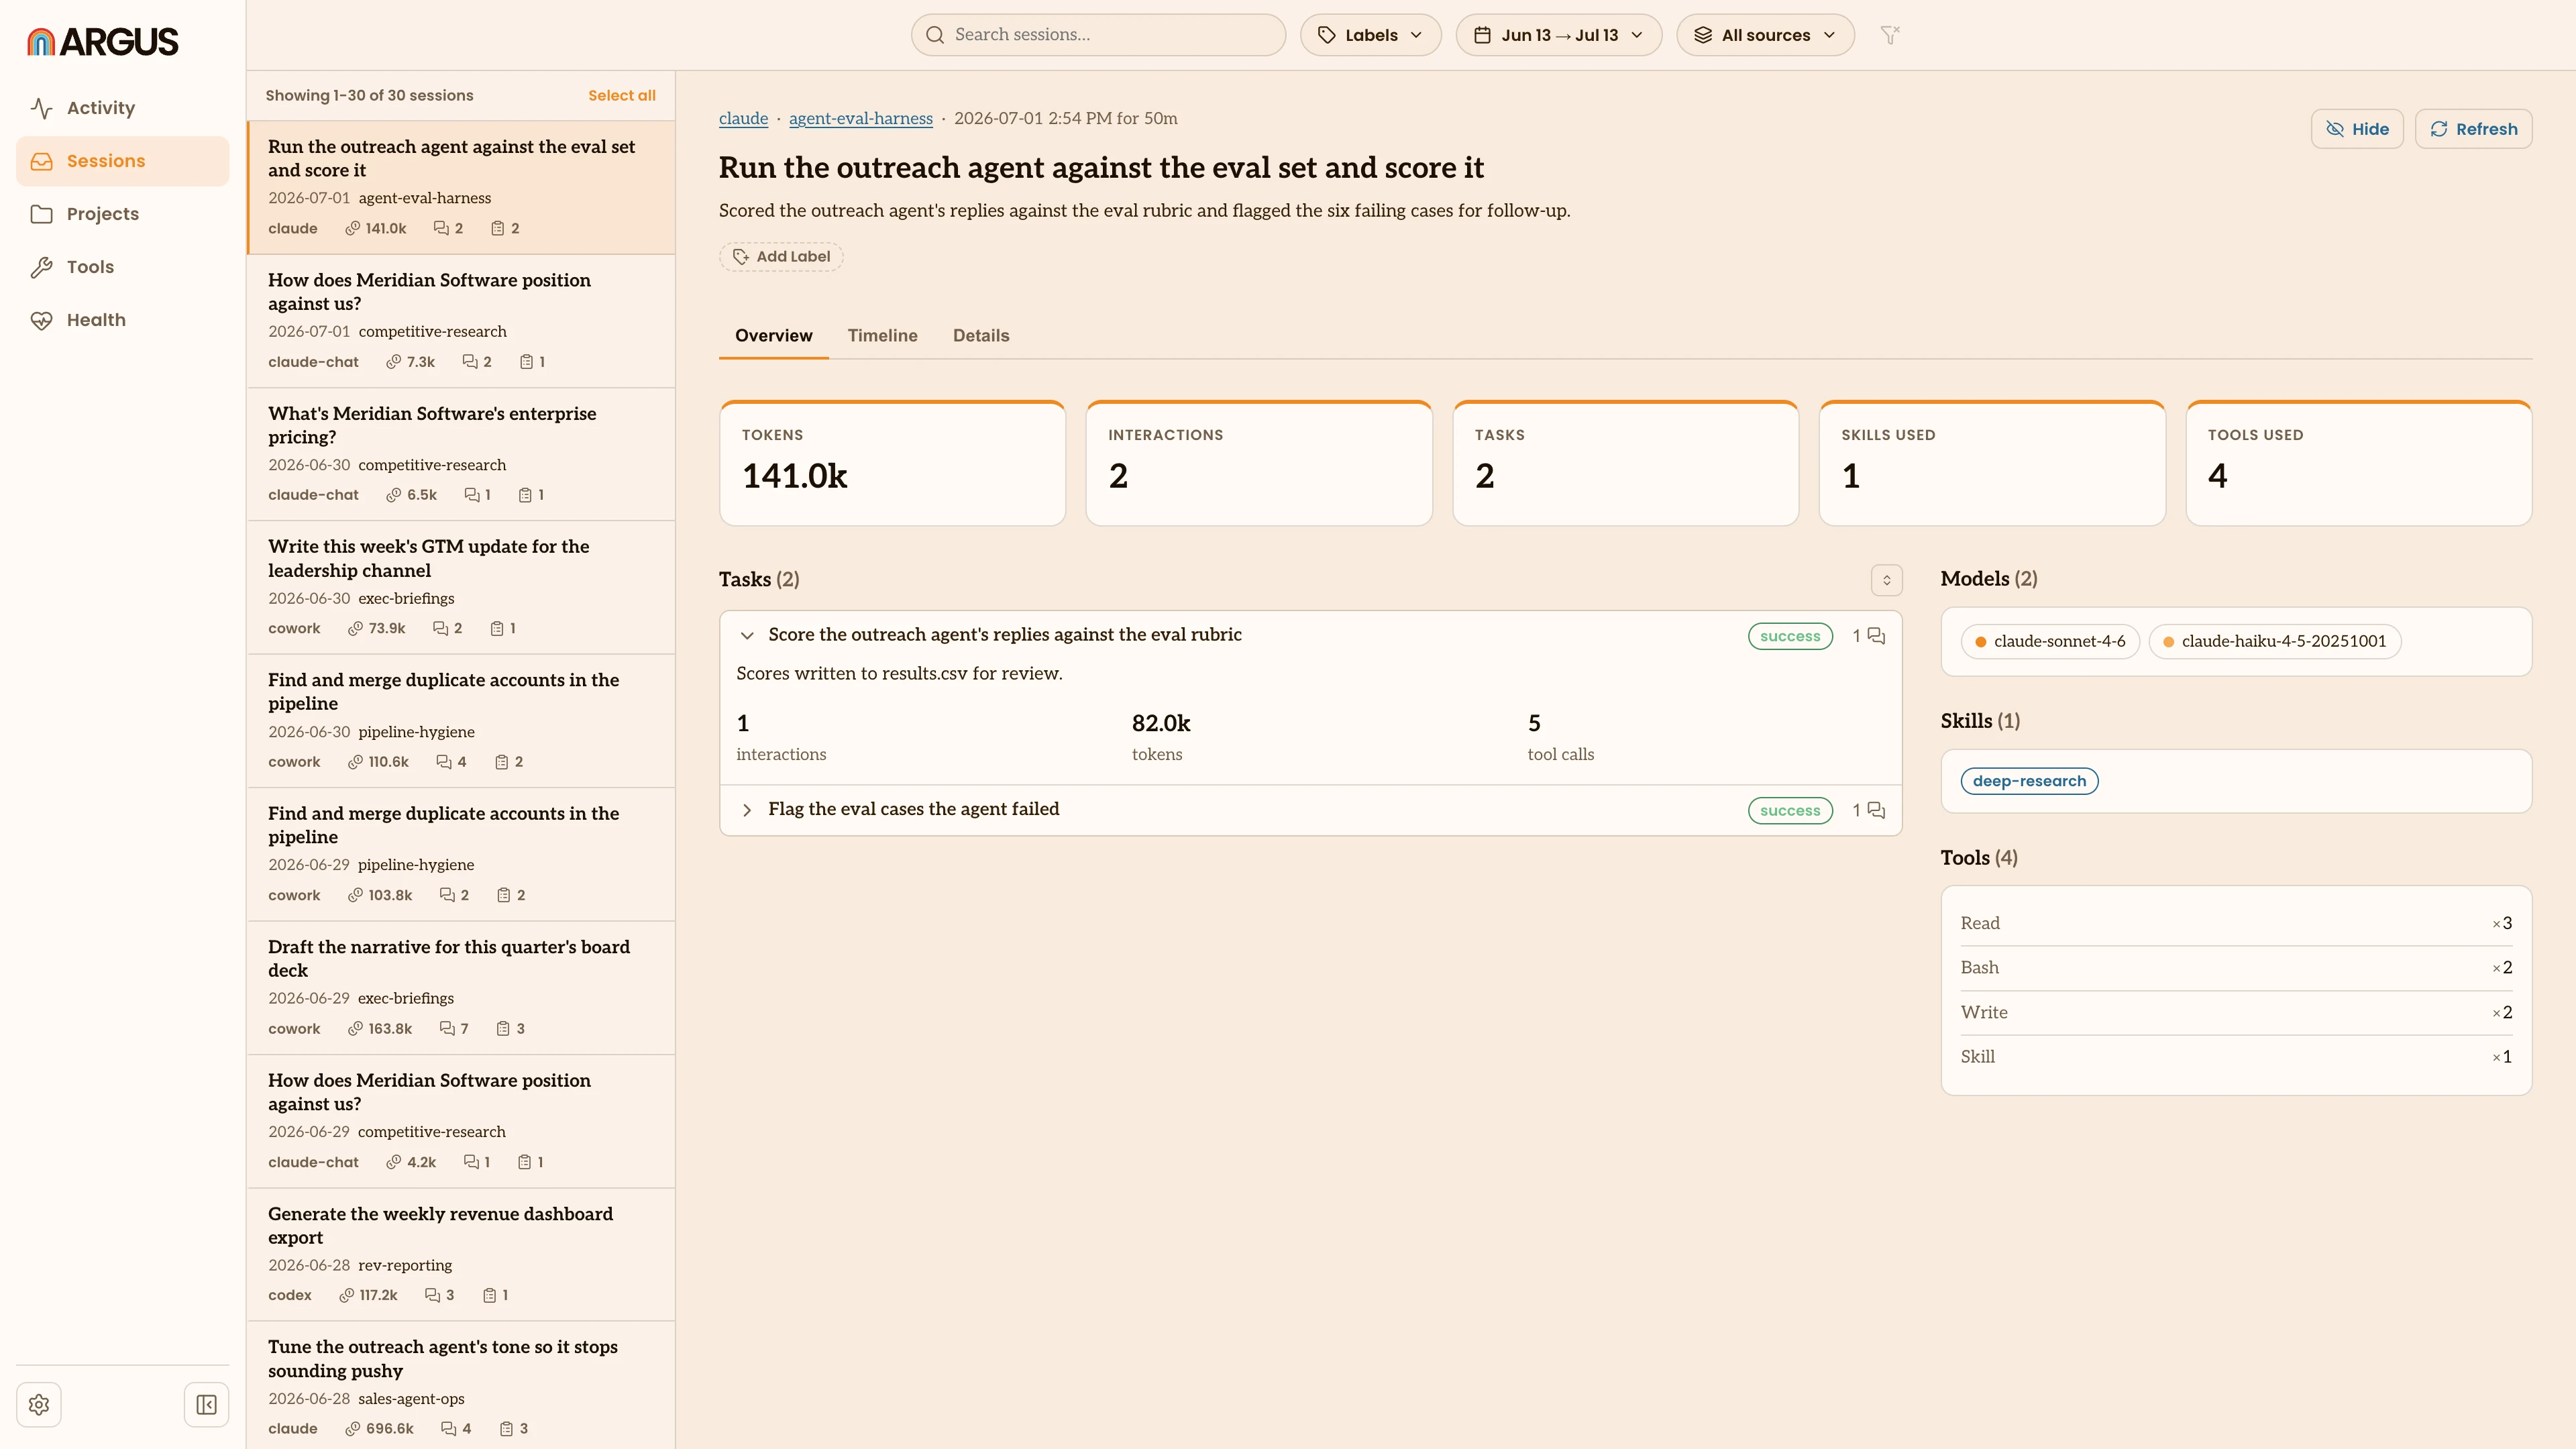Viewport: 2576px width, 1449px height.
Task: Open Tune the outreach agent's tone session
Action: point(461,1386)
